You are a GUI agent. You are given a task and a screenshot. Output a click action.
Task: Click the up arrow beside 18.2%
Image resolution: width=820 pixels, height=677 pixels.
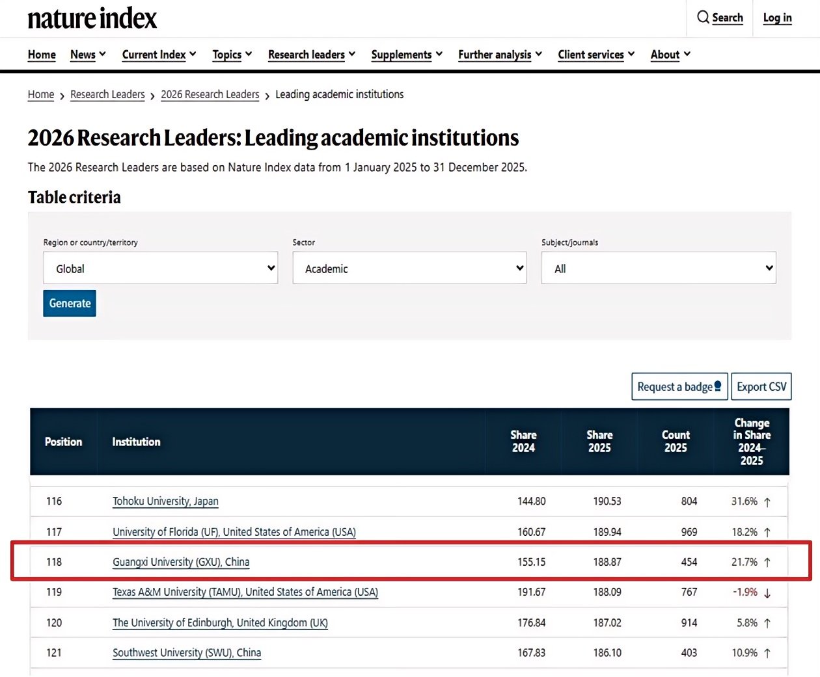pyautogui.click(x=767, y=533)
